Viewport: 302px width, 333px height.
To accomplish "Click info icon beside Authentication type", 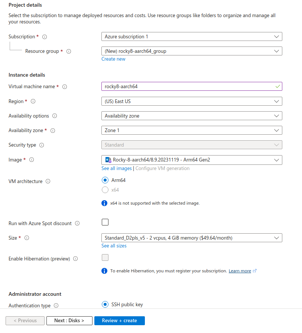I will coord(56,306).
